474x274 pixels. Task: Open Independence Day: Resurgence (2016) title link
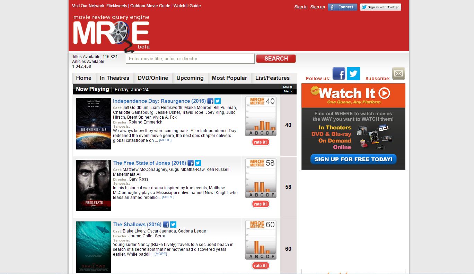[x=159, y=101]
